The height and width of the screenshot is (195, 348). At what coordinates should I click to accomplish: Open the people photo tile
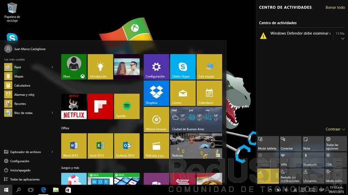[x=127, y=67]
